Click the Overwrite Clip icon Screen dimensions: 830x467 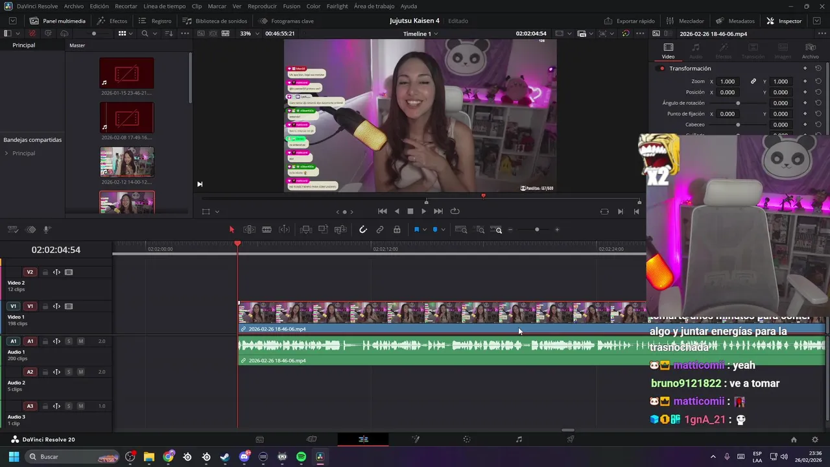click(x=323, y=230)
